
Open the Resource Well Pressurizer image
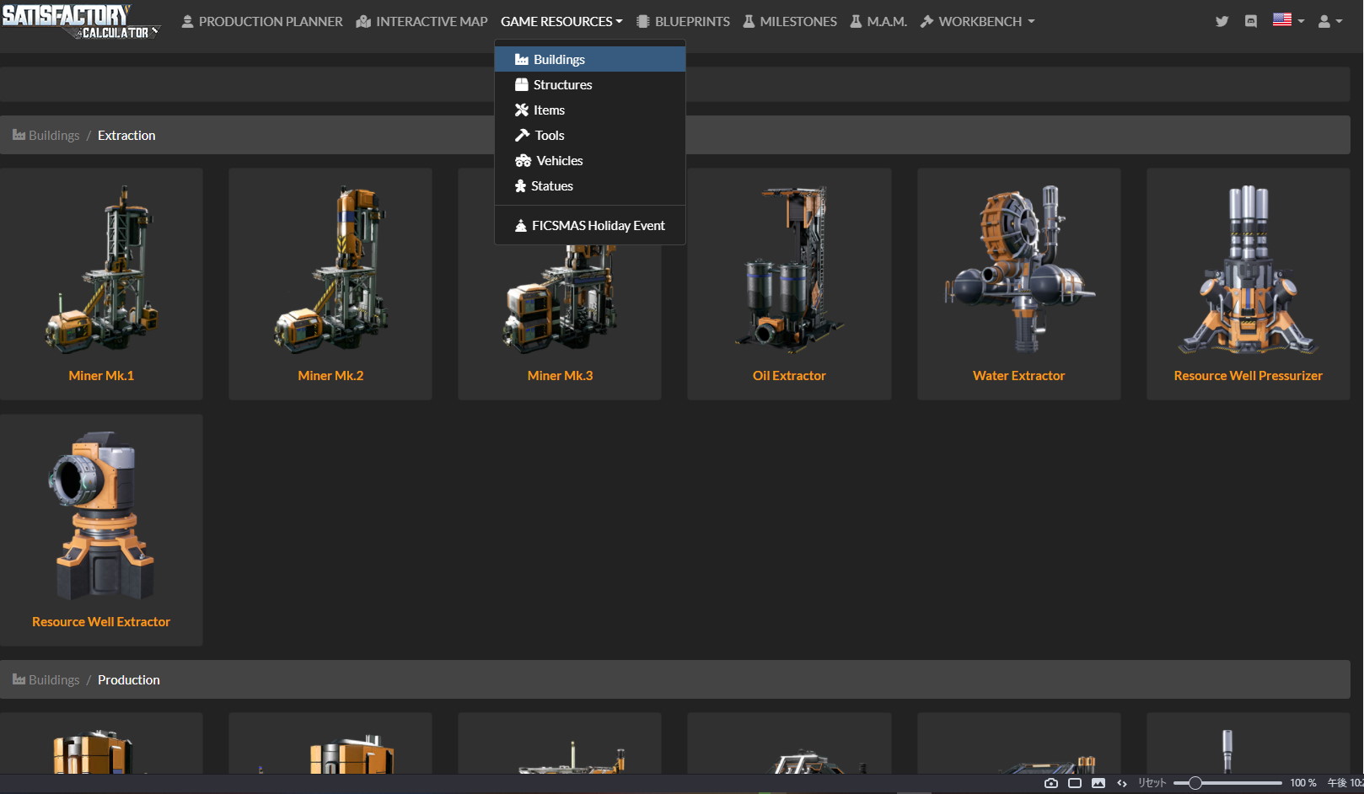1249,270
